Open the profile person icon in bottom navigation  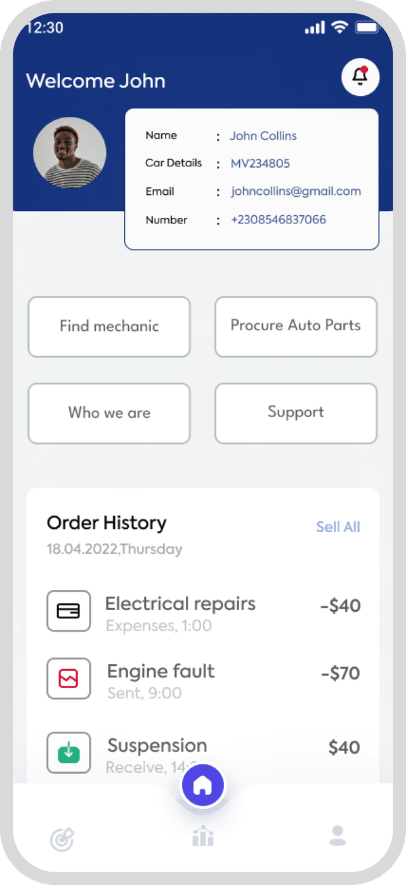pos(337,835)
